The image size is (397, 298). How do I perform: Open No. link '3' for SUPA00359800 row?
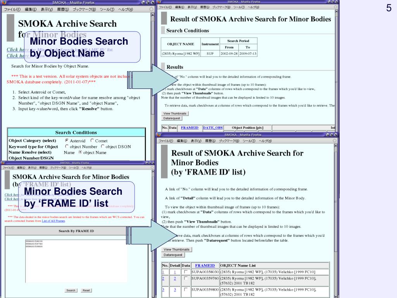163,289
